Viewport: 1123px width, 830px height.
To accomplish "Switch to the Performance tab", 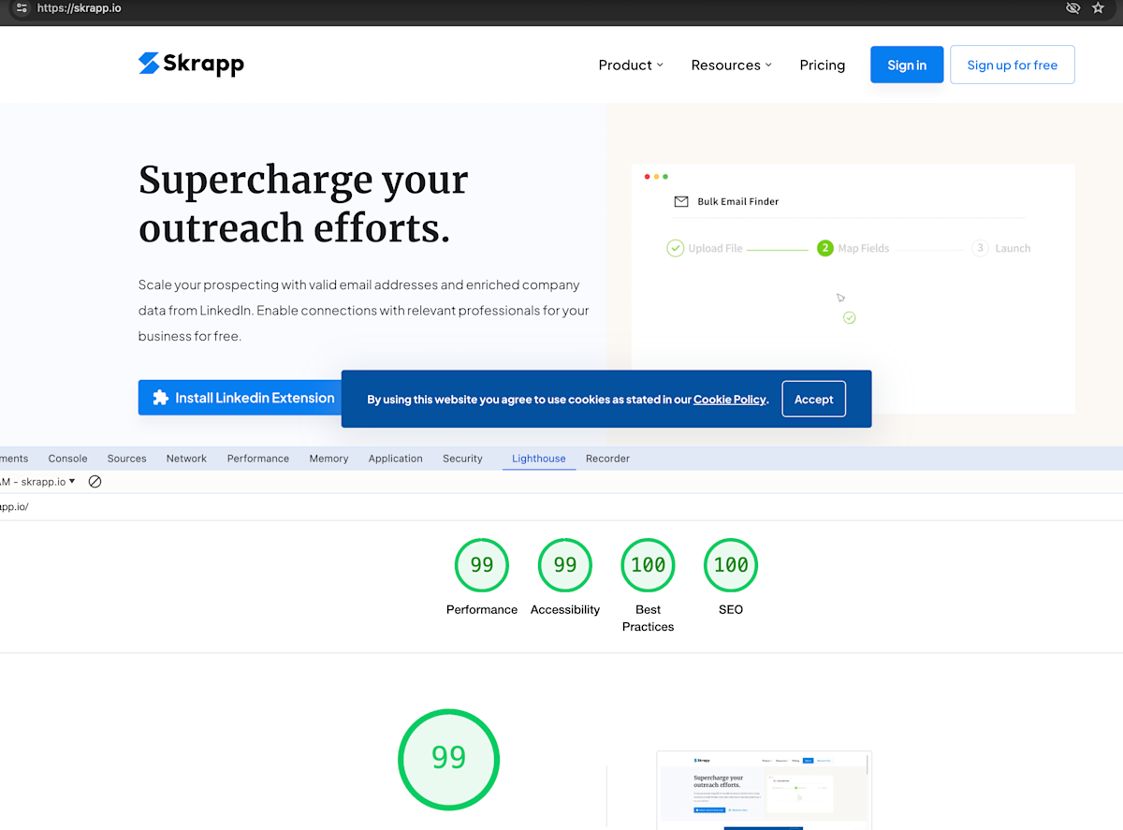I will (x=258, y=459).
